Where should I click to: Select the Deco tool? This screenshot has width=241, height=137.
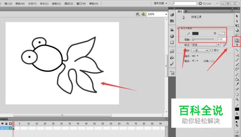tap(237, 69)
